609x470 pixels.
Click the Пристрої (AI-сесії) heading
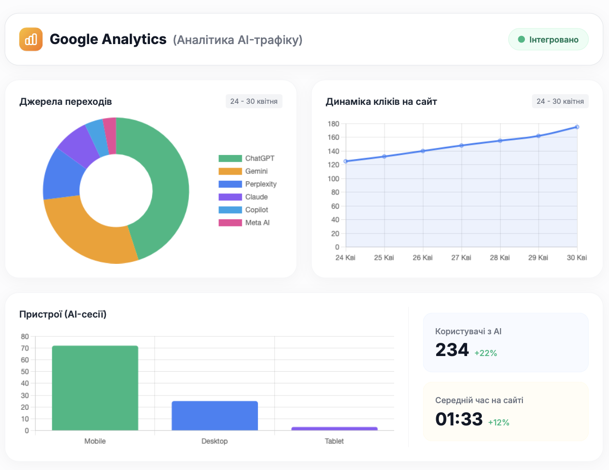tap(63, 315)
